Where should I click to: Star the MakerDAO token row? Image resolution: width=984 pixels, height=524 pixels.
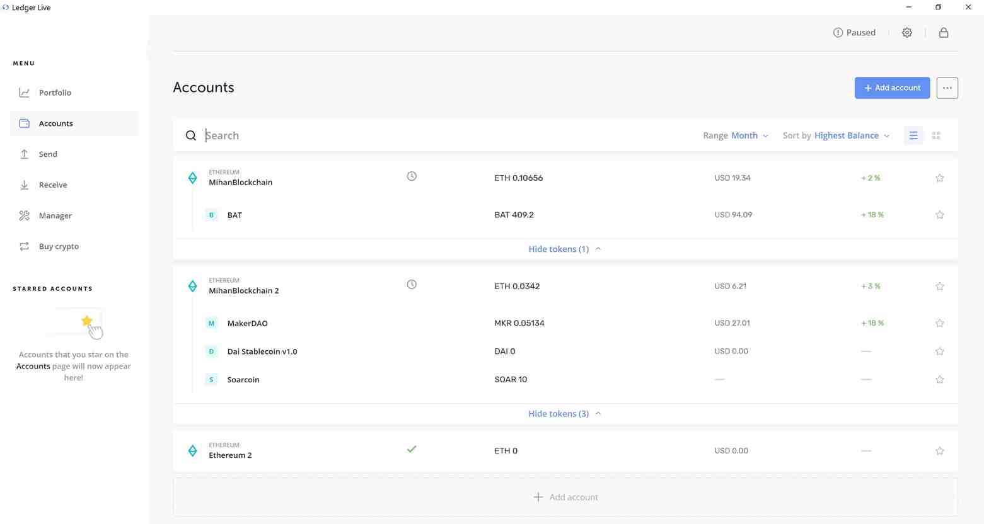939,323
